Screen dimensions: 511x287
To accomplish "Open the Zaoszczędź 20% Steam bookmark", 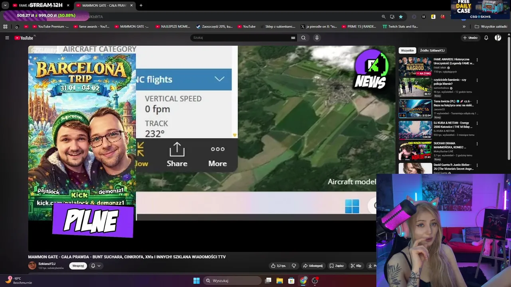I will click(214, 27).
